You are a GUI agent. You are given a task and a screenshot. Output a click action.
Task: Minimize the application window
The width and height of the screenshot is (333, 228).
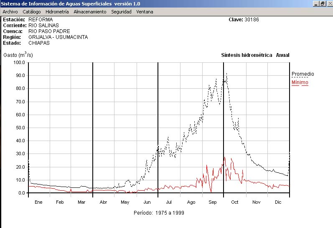[316, 4]
